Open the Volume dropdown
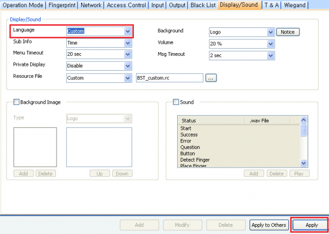 point(270,43)
